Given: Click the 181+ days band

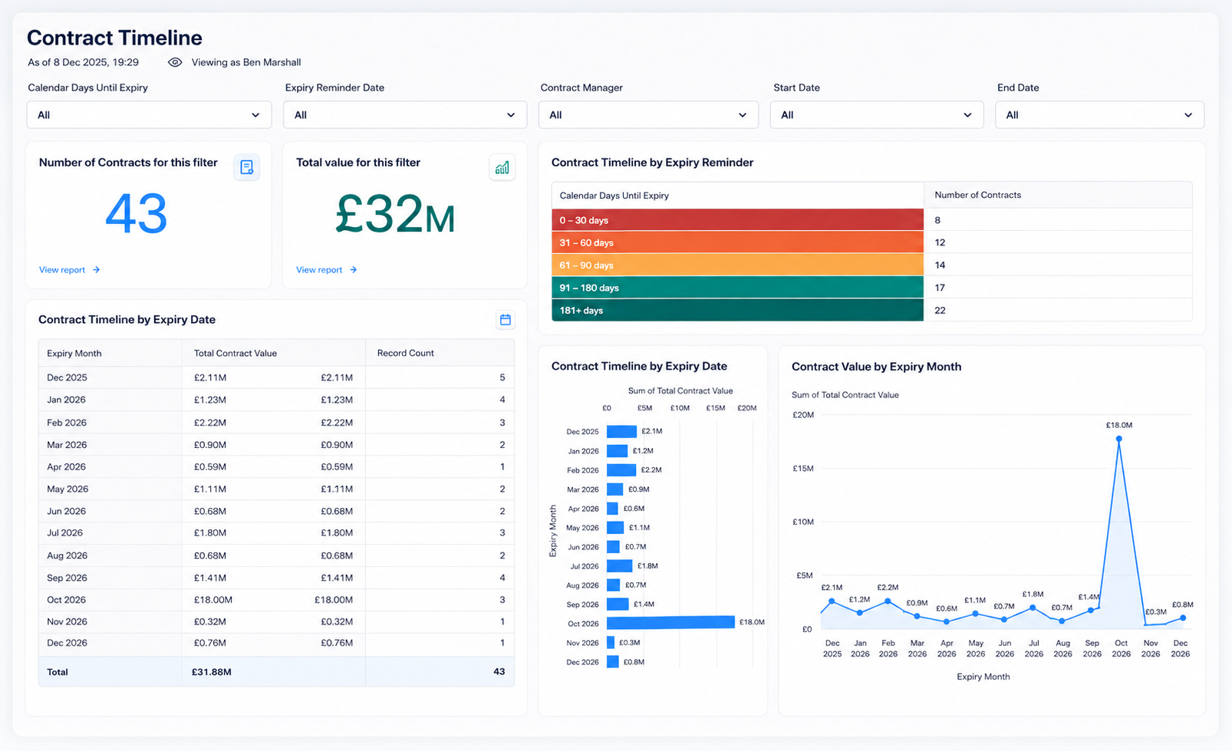Looking at the screenshot, I should (x=737, y=311).
